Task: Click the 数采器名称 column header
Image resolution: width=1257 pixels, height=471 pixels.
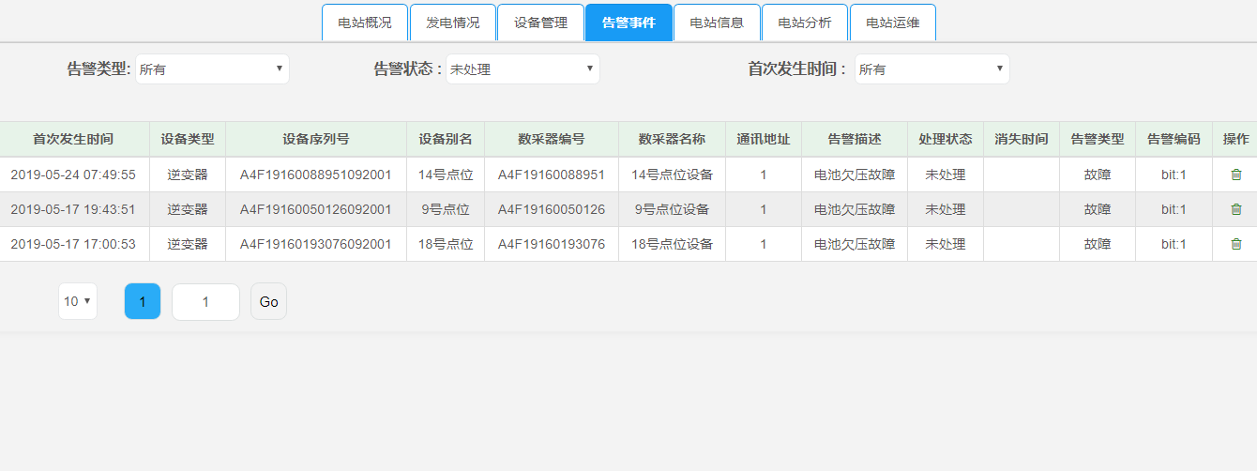Action: point(672,139)
